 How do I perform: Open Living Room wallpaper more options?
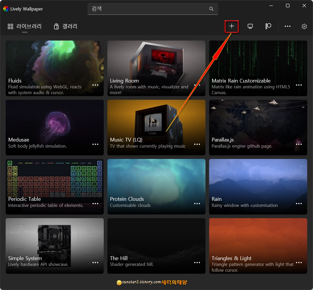point(197,85)
